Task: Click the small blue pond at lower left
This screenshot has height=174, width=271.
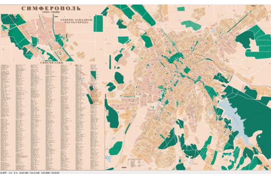Action: click(x=108, y=158)
